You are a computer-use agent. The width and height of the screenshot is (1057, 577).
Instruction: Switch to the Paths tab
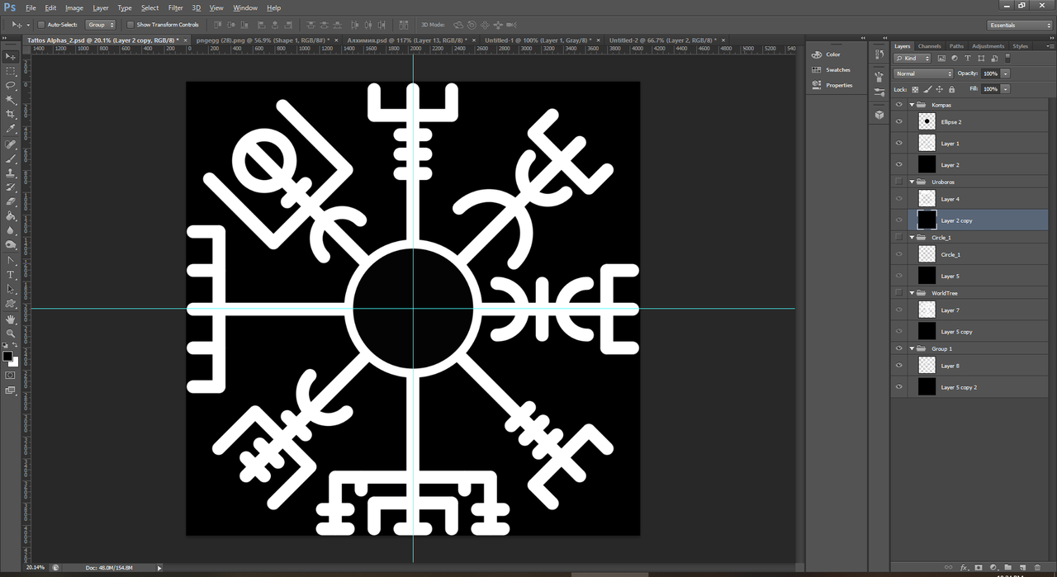(956, 46)
